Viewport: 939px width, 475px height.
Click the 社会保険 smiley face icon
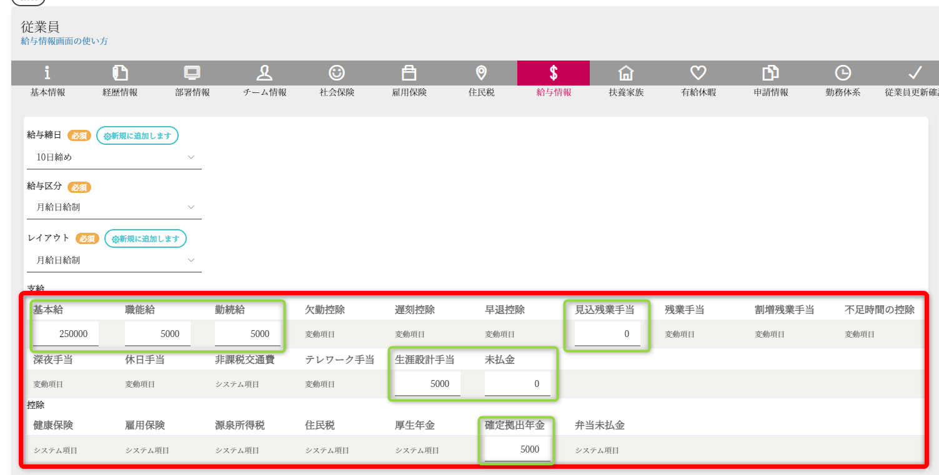click(337, 73)
